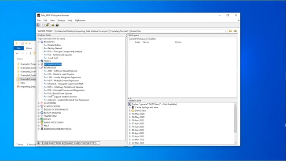This screenshot has width=286, height=161.
Task: Expand the CLASSIFICATION tree node
Action: (x=39, y=106)
